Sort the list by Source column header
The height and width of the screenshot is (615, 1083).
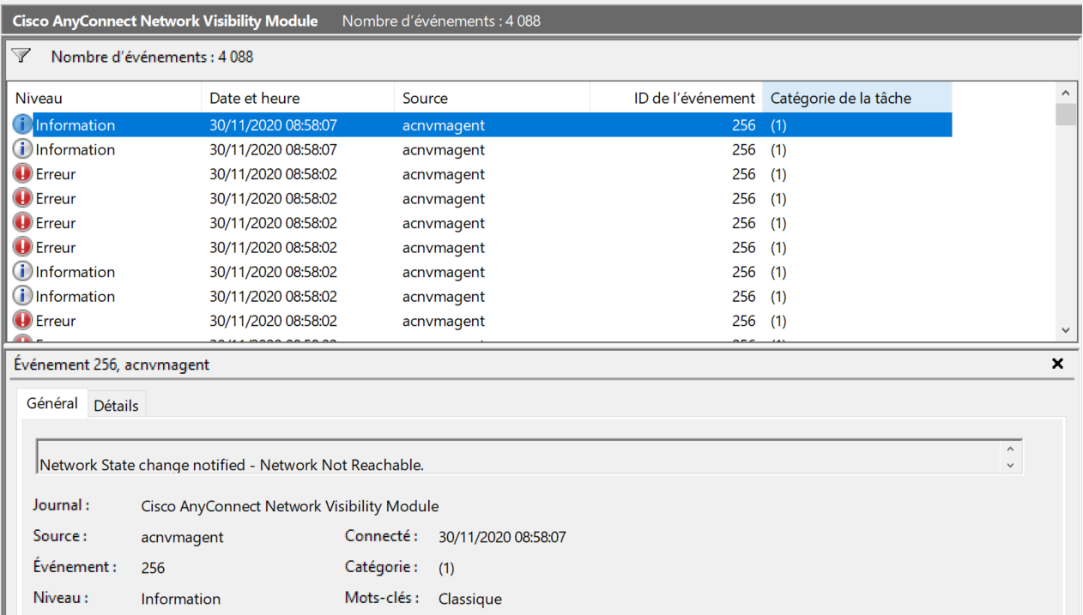(x=492, y=98)
